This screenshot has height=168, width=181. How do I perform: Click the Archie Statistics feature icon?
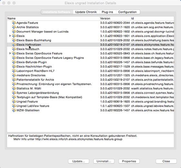14,27
